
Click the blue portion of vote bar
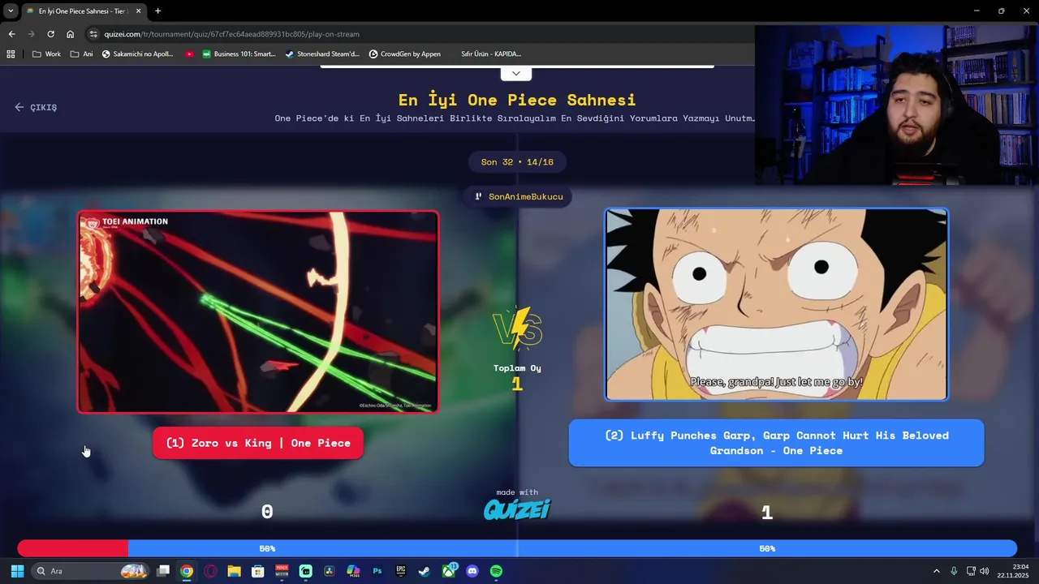click(x=572, y=549)
